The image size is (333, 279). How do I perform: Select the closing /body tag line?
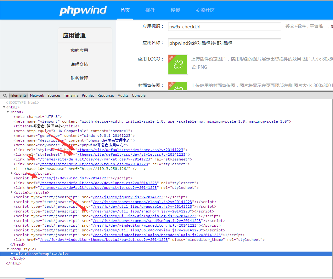point(17,259)
